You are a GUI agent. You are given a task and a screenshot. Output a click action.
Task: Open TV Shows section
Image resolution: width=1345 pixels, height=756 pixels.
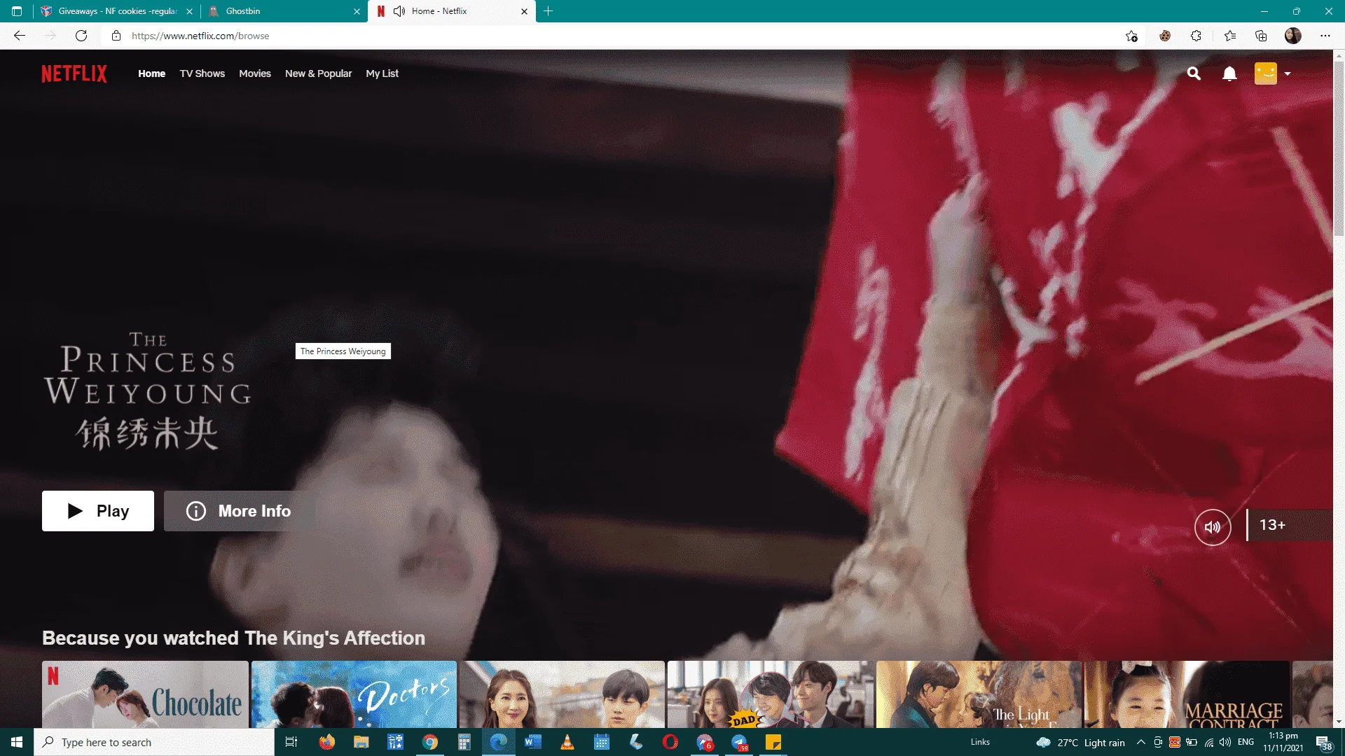point(202,73)
